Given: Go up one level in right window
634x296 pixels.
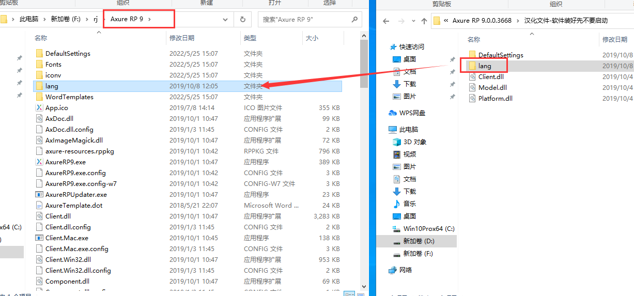Looking at the screenshot, I should (424, 21).
